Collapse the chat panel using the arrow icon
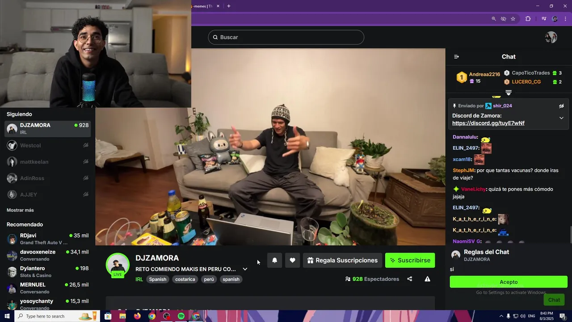 456,57
